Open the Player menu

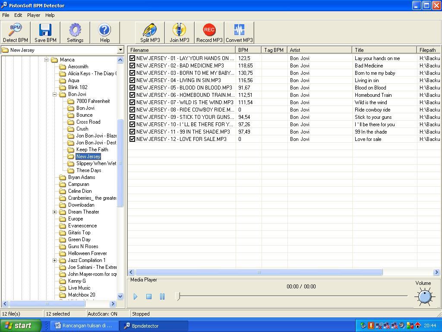[34, 15]
